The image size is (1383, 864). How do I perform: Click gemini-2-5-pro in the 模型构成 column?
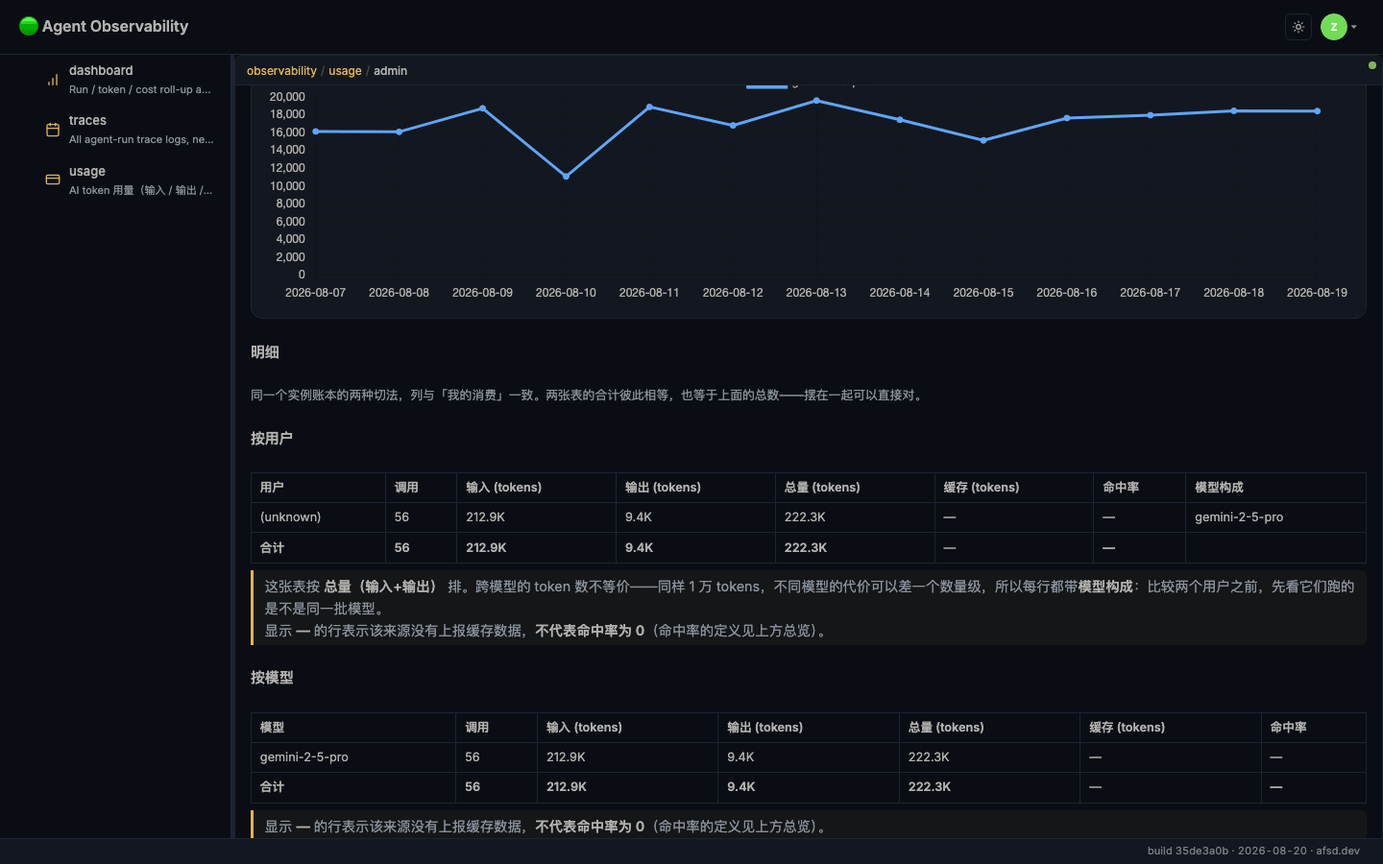pos(1239,517)
